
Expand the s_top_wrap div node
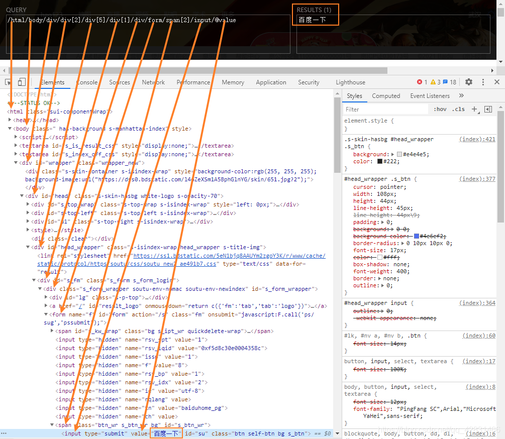pyautogui.click(x=28, y=204)
